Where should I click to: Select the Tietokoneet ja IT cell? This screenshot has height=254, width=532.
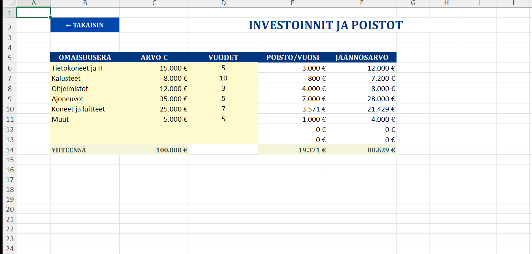85,68
